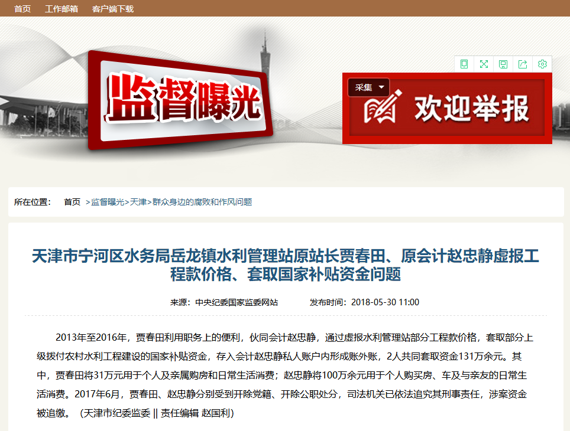This screenshot has width=570, height=431.
Task: Click the share arrow icon
Action: [x=522, y=64]
